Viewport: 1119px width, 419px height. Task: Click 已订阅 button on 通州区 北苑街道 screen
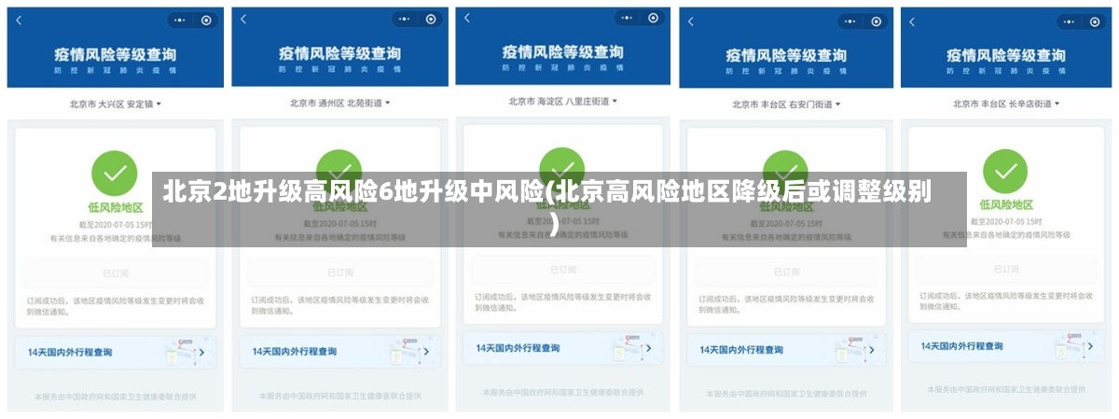tap(339, 273)
